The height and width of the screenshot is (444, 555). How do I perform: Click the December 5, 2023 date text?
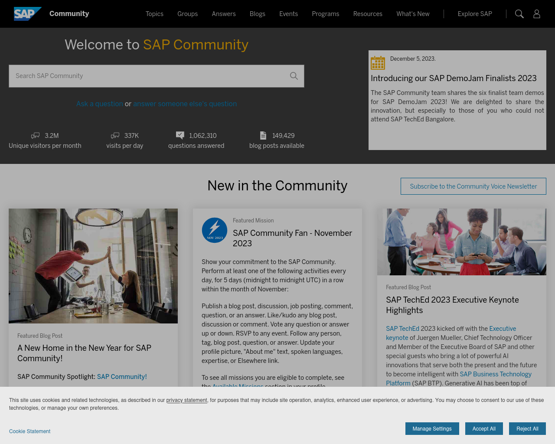[413, 59]
